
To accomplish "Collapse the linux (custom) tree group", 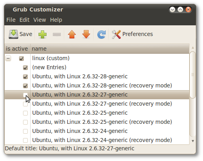I will pyautogui.click(x=8, y=58).
